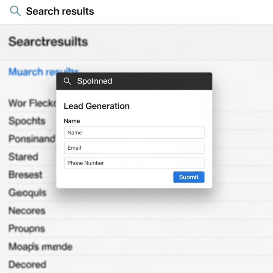Click the magnifier icon beside Search results
This screenshot has width=273, height=273.
[x=15, y=11]
